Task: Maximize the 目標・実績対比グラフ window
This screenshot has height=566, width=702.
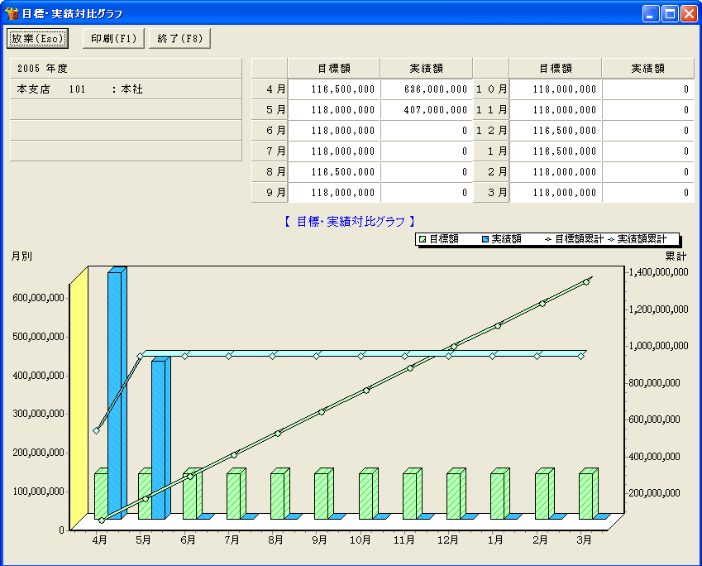Action: click(x=670, y=14)
